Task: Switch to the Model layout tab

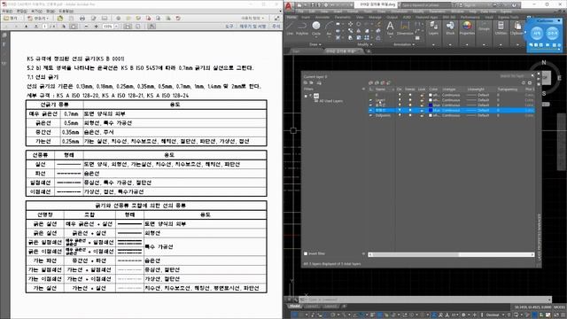Action: (295, 307)
